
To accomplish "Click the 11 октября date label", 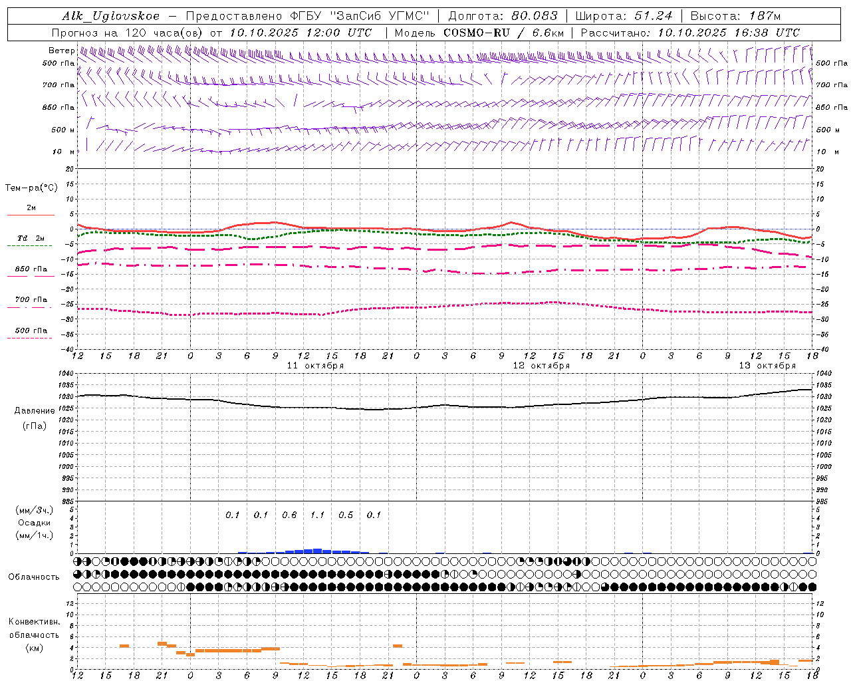I will tap(315, 366).
